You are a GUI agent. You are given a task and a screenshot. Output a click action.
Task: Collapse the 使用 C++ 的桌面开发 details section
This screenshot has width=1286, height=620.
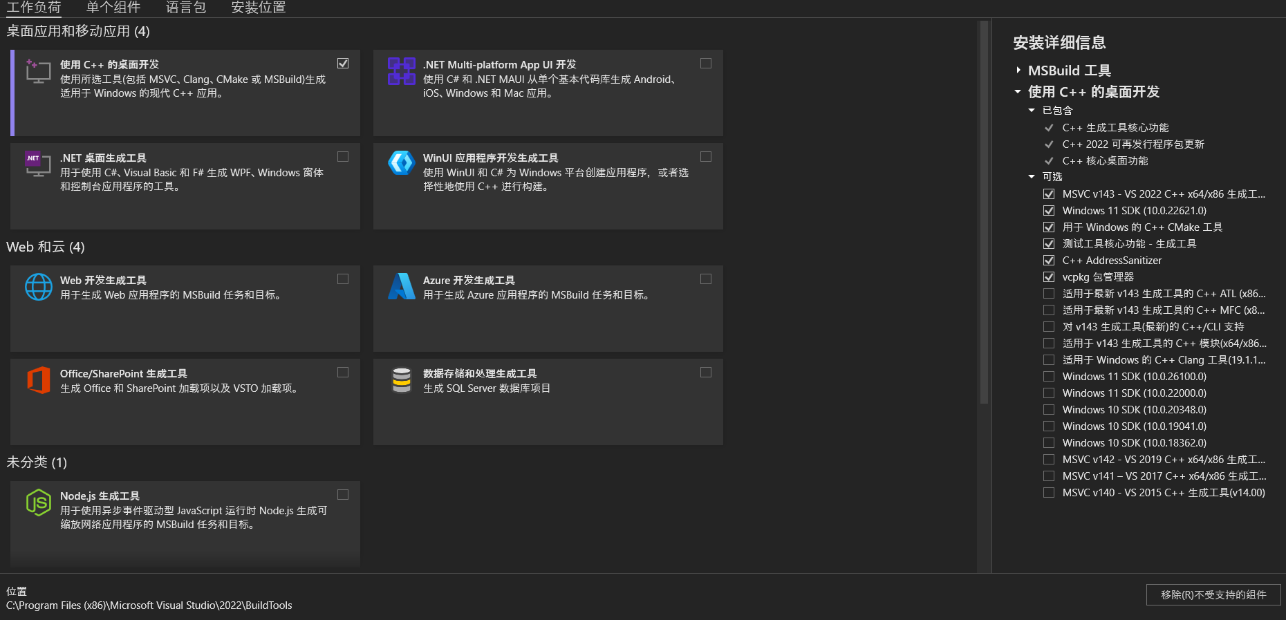click(x=1018, y=92)
